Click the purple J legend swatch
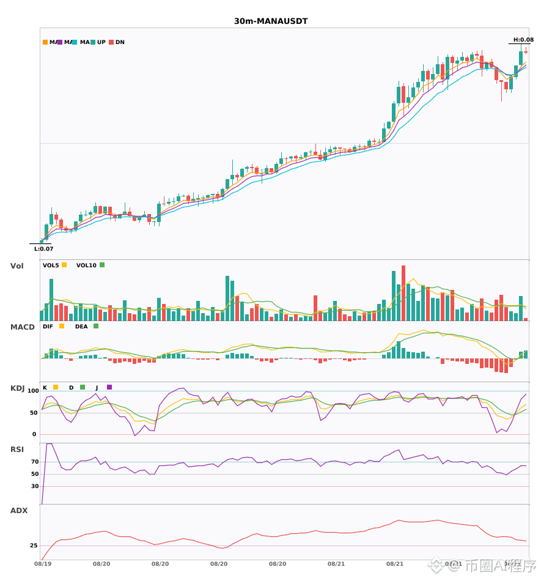This screenshot has width=541, height=581. (x=109, y=387)
